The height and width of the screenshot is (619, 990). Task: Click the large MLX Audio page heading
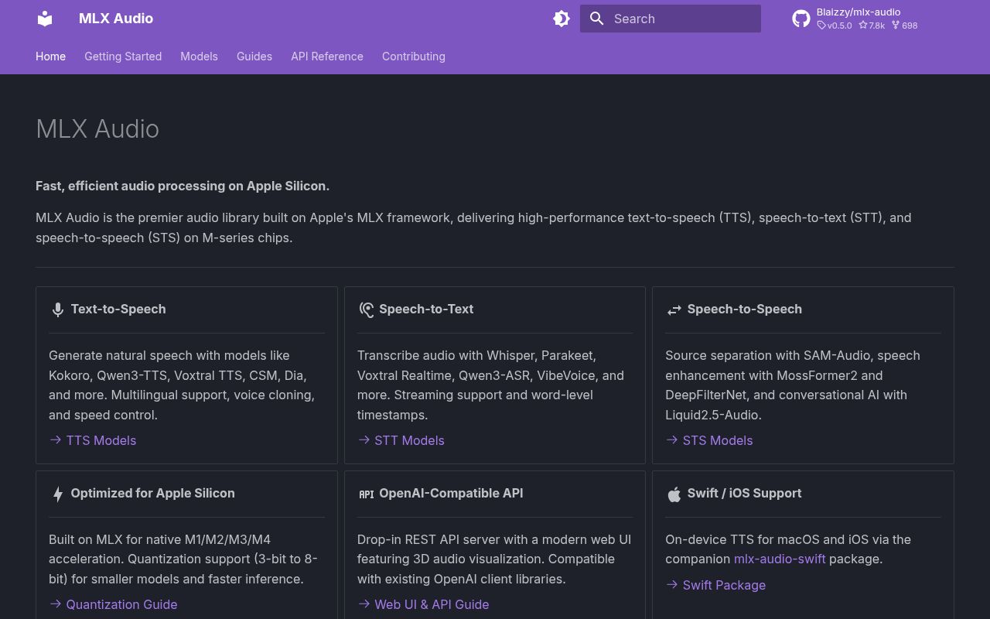[x=97, y=128]
